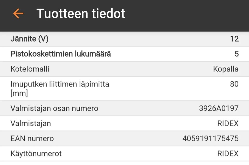
Task: Tap RIDEX in the Valmistajan row
Action: click(228, 123)
